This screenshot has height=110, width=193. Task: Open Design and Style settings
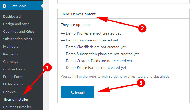[16, 24]
